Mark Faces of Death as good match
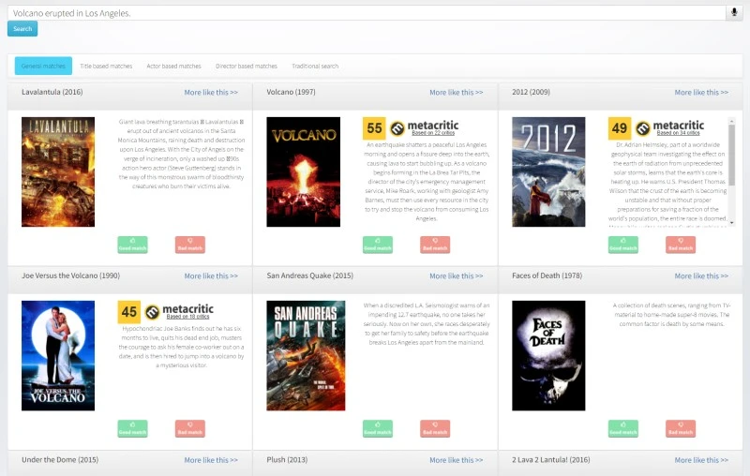The height and width of the screenshot is (476, 750). (623, 428)
